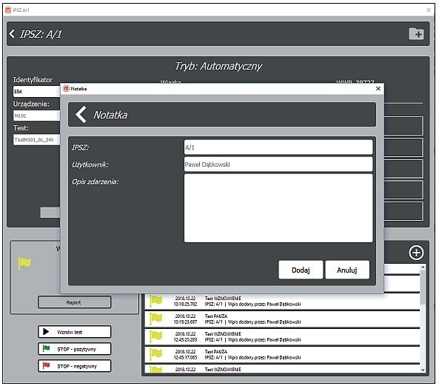Click the Dodaj button
Image resolution: width=439 pixels, height=386 pixels.
tap(301, 270)
